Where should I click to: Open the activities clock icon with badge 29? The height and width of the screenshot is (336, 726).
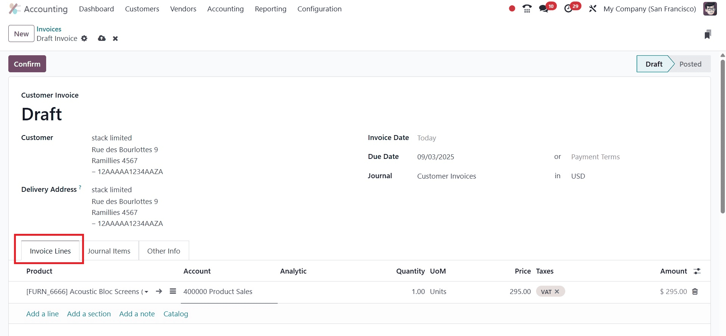click(568, 9)
